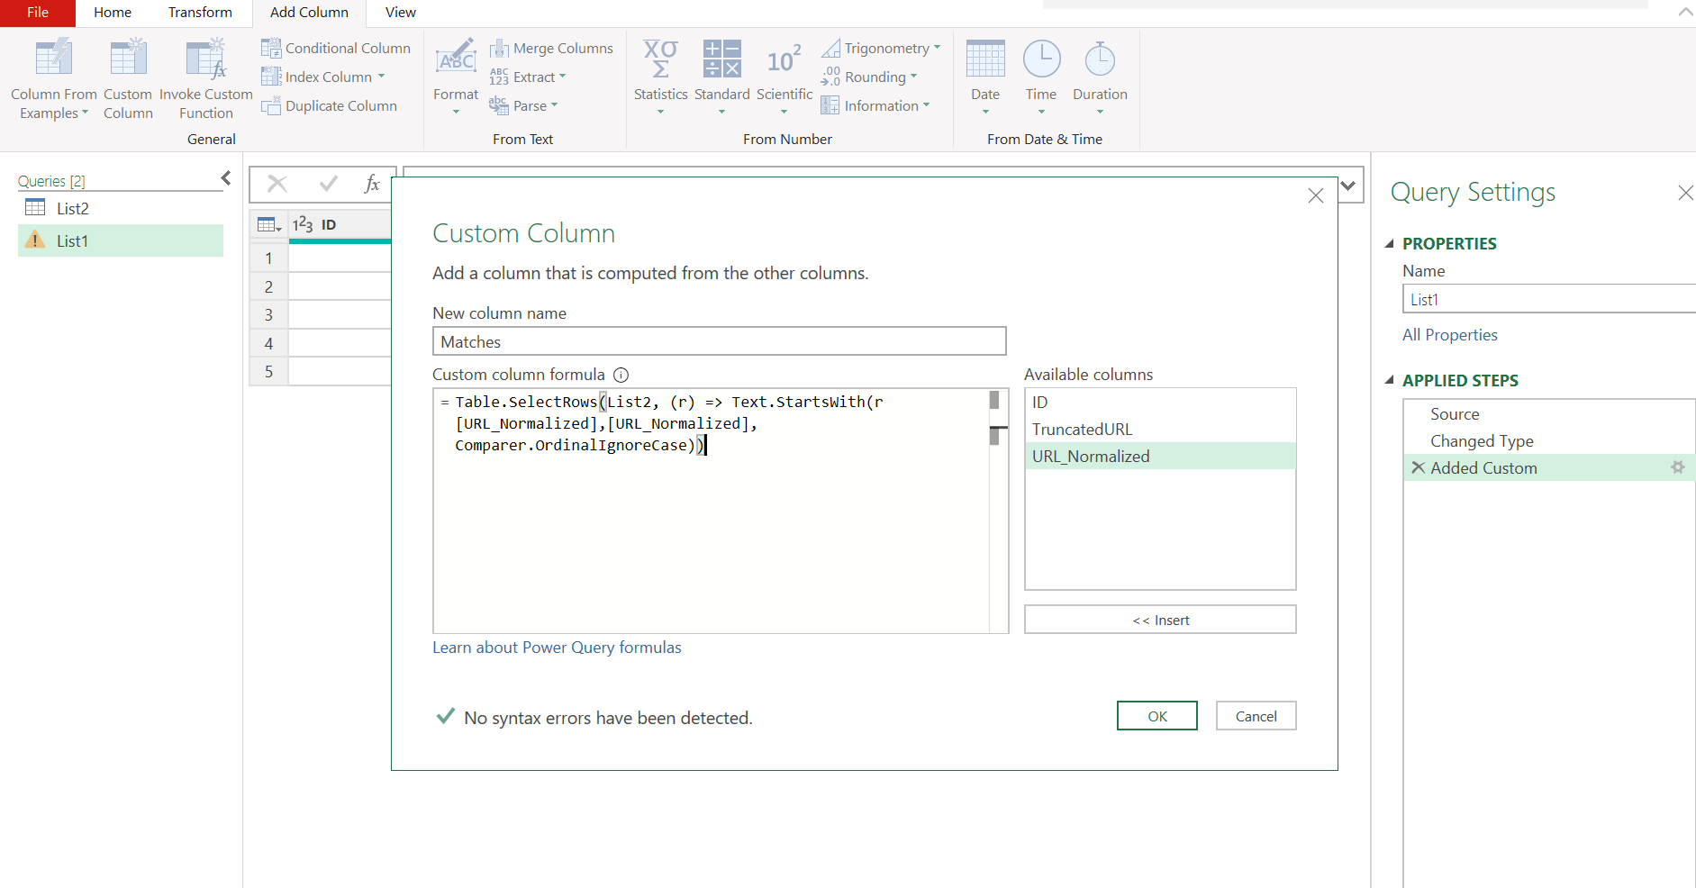This screenshot has width=1696, height=888.
Task: Collapse the Queries pane
Action: [x=226, y=178]
